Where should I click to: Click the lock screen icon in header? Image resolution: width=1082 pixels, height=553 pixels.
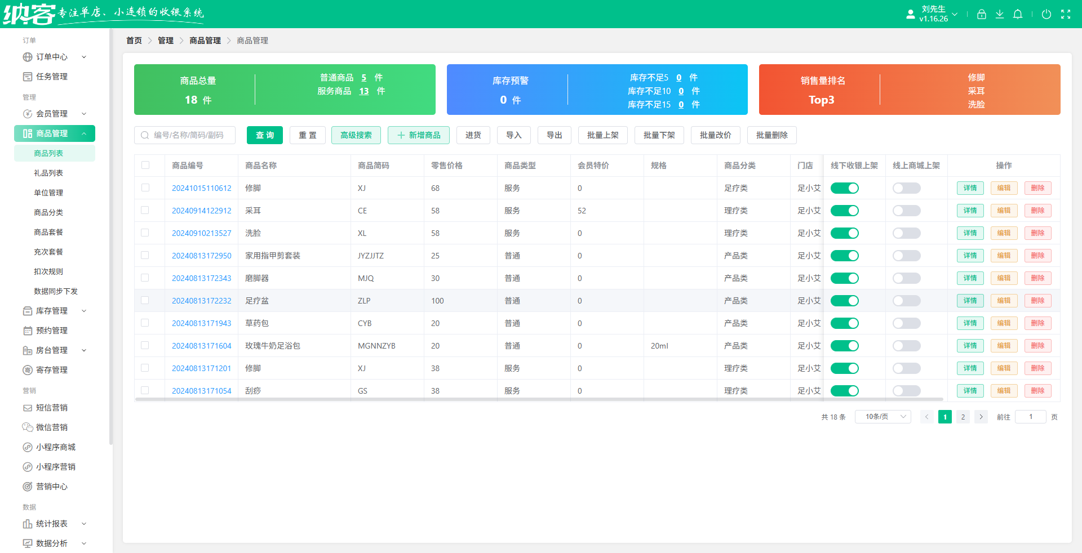tap(981, 14)
